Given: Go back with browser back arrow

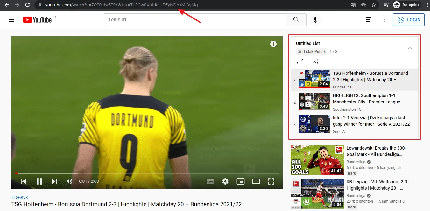Looking at the screenshot, I should pos(7,5).
